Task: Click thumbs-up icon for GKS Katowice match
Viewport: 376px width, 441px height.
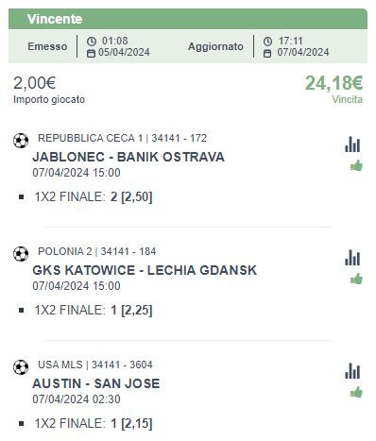Action: click(356, 279)
